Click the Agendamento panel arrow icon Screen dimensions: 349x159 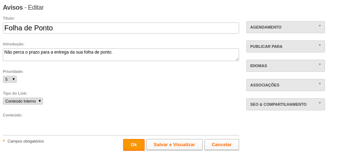click(320, 26)
